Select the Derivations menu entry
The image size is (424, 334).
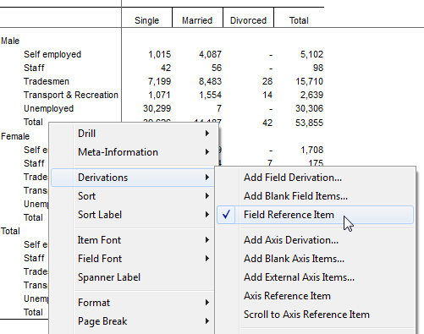[133, 178]
